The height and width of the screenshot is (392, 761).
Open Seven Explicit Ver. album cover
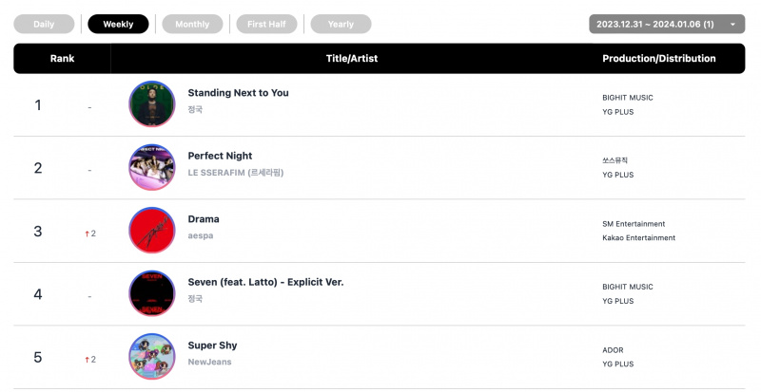(152, 293)
